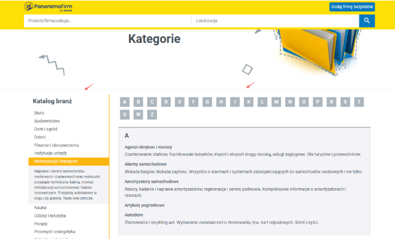Open the Odzież i tekstylia category
This screenshot has width=395, height=239.
(x=50, y=216)
